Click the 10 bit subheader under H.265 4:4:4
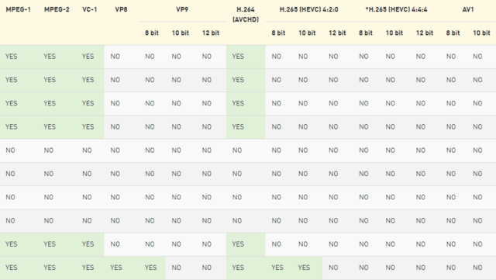 coord(394,33)
